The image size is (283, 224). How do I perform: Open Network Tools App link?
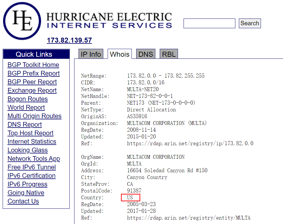[34, 159]
